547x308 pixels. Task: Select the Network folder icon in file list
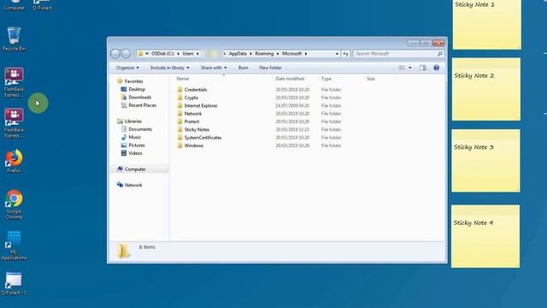pyautogui.click(x=179, y=114)
